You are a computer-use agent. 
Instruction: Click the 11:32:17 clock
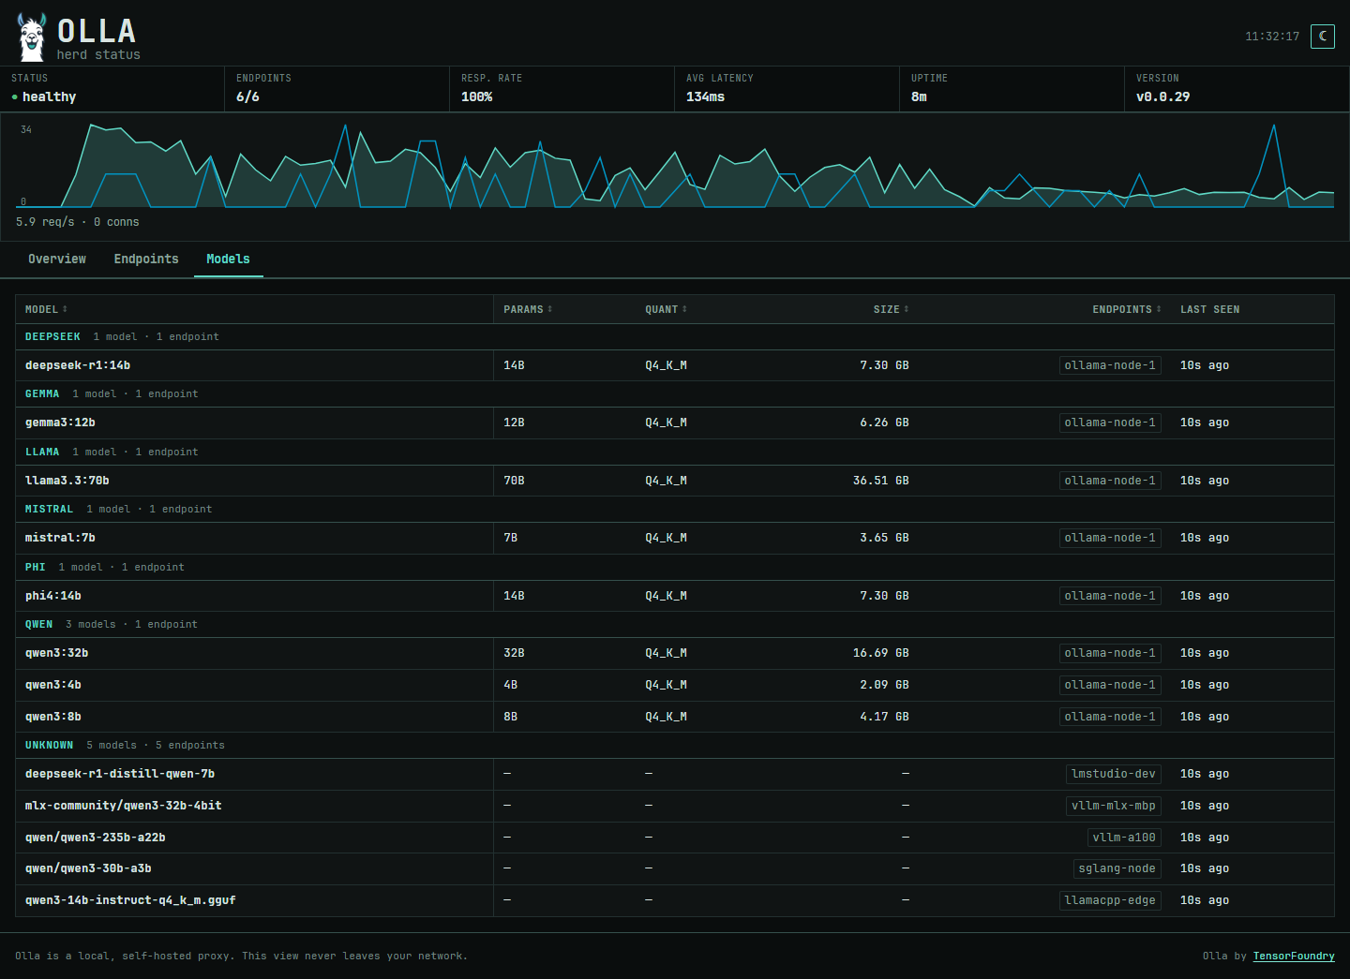pyautogui.click(x=1272, y=37)
